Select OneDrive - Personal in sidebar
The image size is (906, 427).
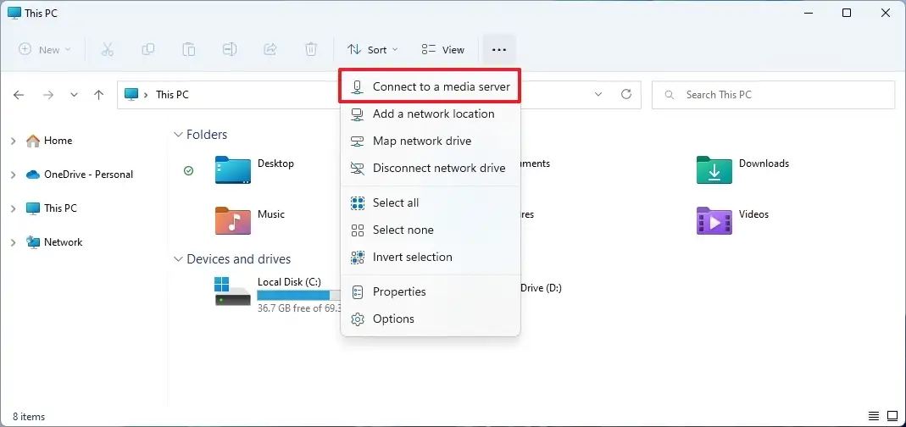coord(88,175)
